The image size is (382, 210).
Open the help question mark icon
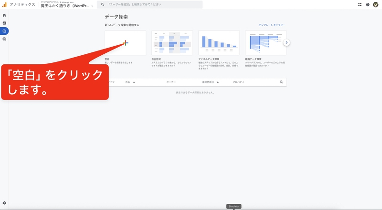click(368, 4)
